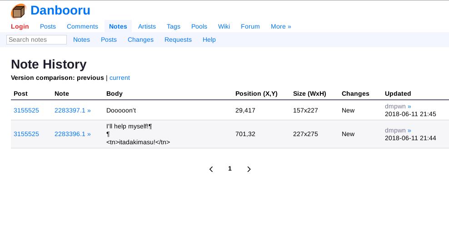Click New in the Dooooon't row
449x235 pixels.
(x=348, y=110)
